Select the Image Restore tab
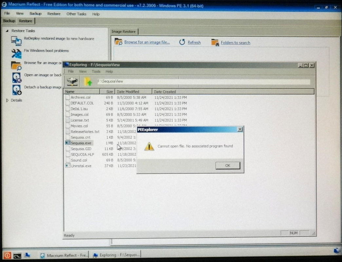 point(123,32)
